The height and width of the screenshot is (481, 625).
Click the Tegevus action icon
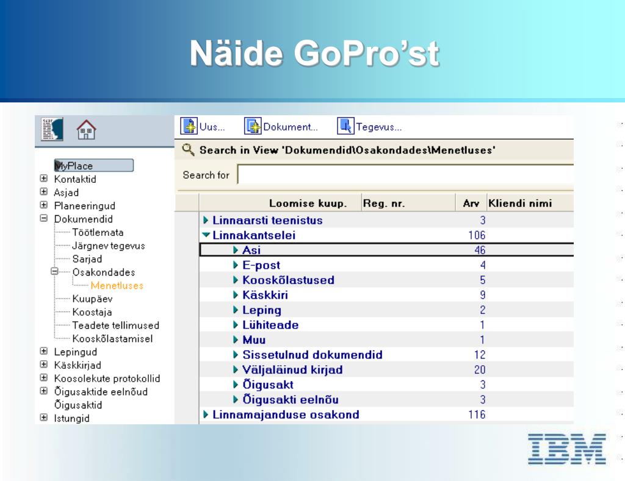345,126
